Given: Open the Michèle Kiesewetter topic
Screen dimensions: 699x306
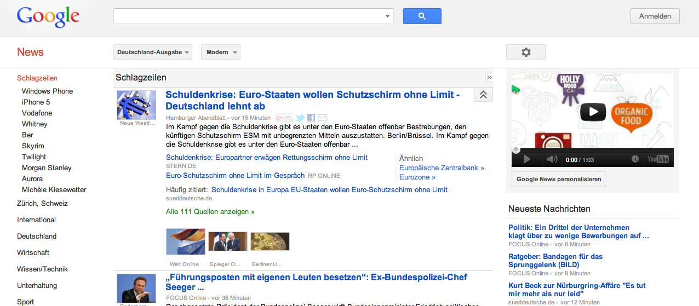Looking at the screenshot, I should click(54, 190).
